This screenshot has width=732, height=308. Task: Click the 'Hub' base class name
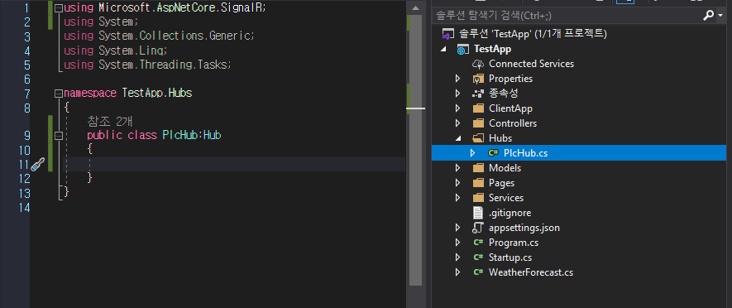tap(212, 136)
